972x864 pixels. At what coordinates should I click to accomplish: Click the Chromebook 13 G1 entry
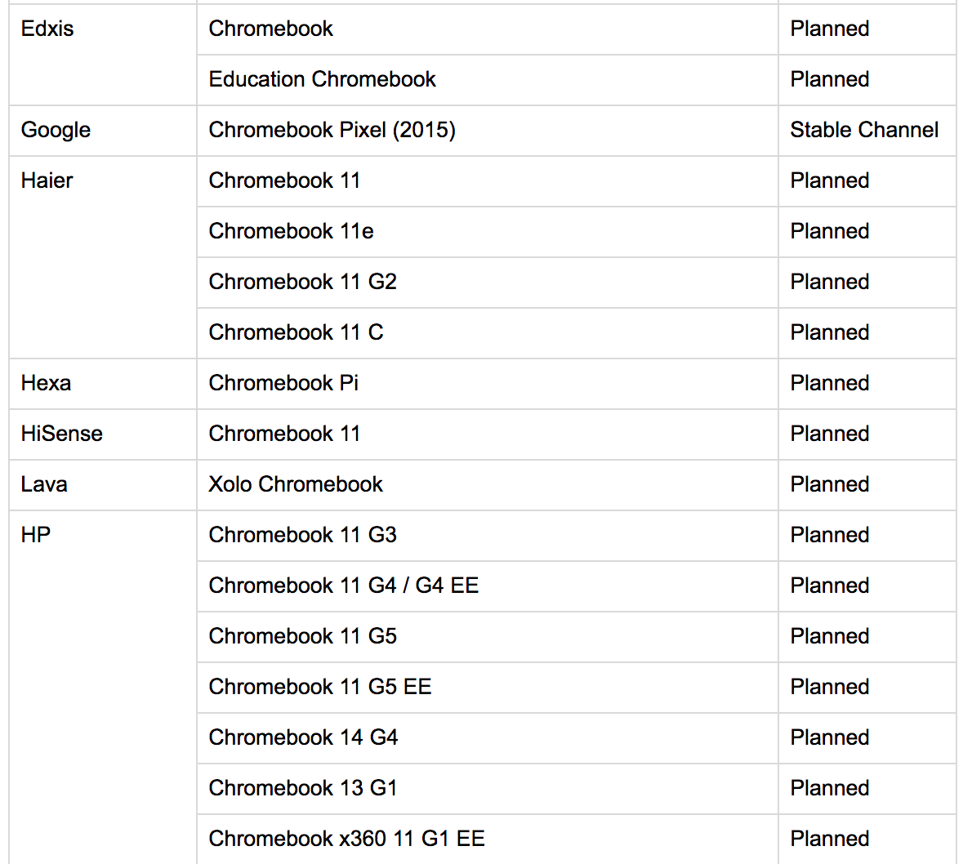coord(302,788)
